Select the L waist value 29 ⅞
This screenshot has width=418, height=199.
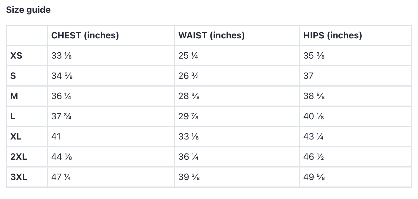(188, 116)
